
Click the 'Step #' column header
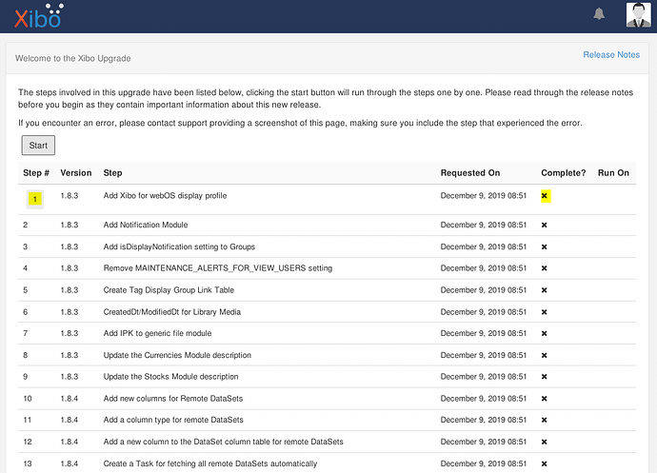[x=36, y=173]
